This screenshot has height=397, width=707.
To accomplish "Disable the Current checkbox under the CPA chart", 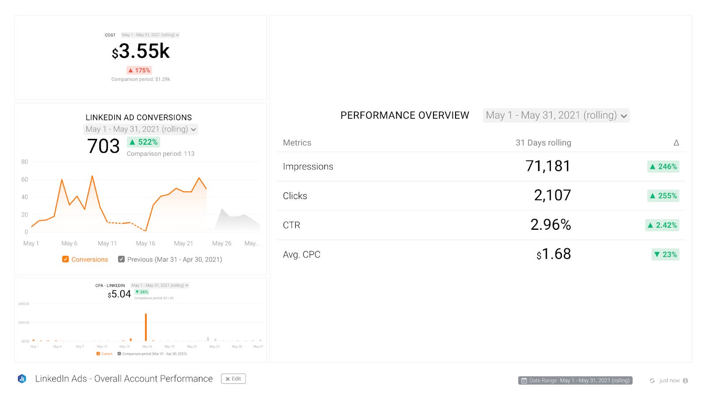I will coord(98,354).
